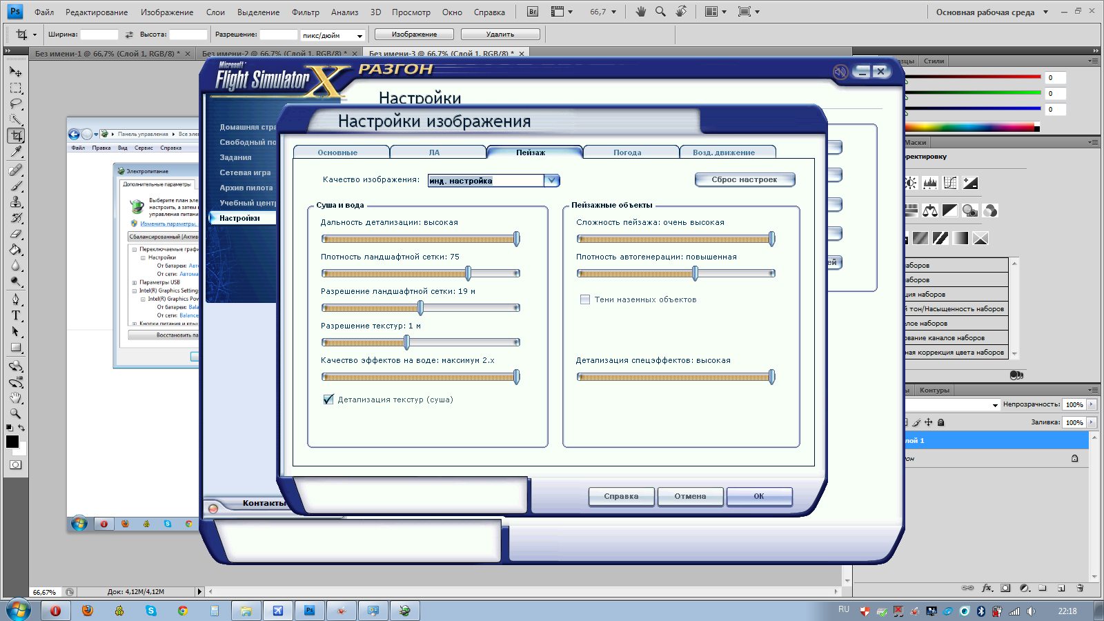Screen dimensions: 1104x621
Task: Launch Bridge from the Br icon
Action: pos(532,12)
